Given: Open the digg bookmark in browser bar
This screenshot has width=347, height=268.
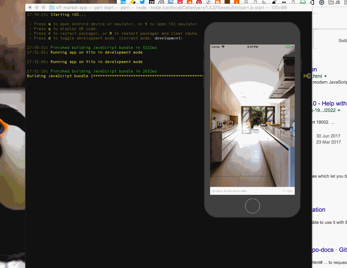Looking at the screenshot, I should pos(123,2).
